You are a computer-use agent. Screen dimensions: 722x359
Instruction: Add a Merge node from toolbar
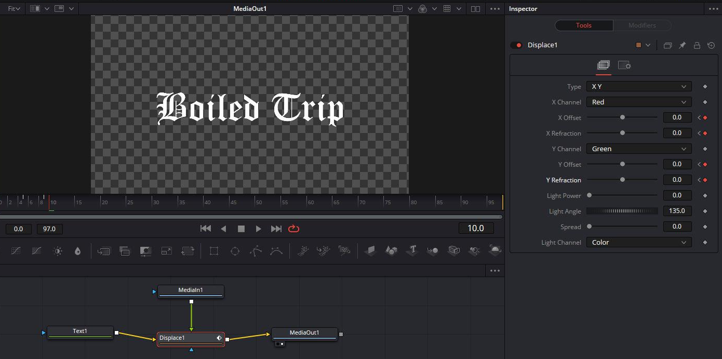[x=104, y=251]
